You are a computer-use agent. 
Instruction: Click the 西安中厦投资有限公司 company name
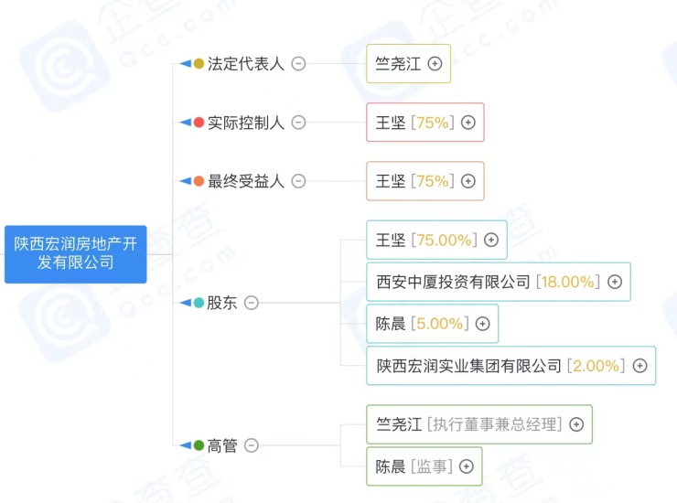coord(453,282)
